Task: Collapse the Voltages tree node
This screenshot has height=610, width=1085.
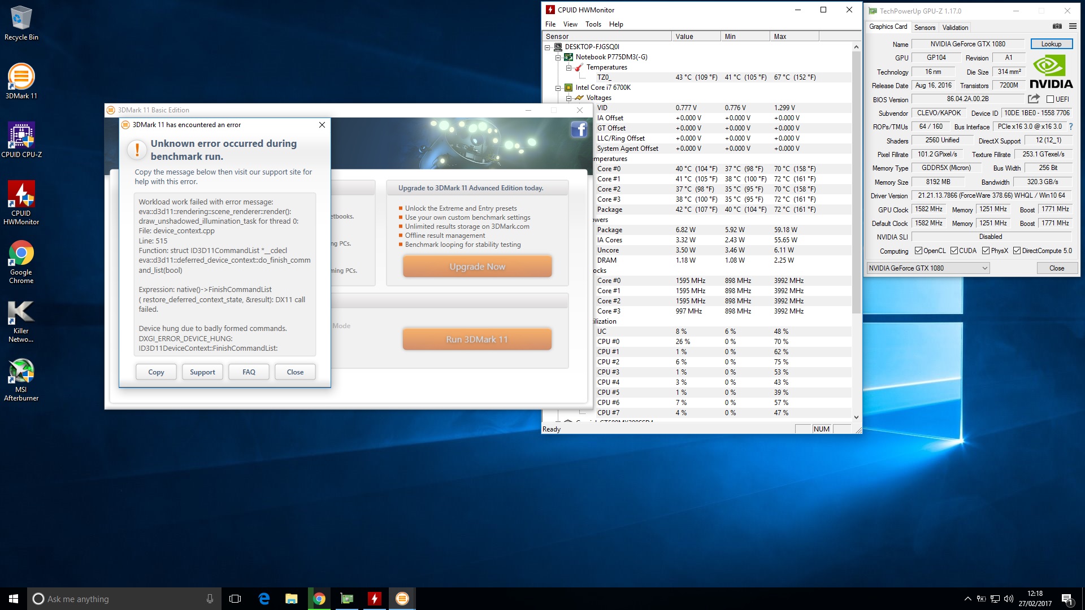Action: [x=568, y=98]
